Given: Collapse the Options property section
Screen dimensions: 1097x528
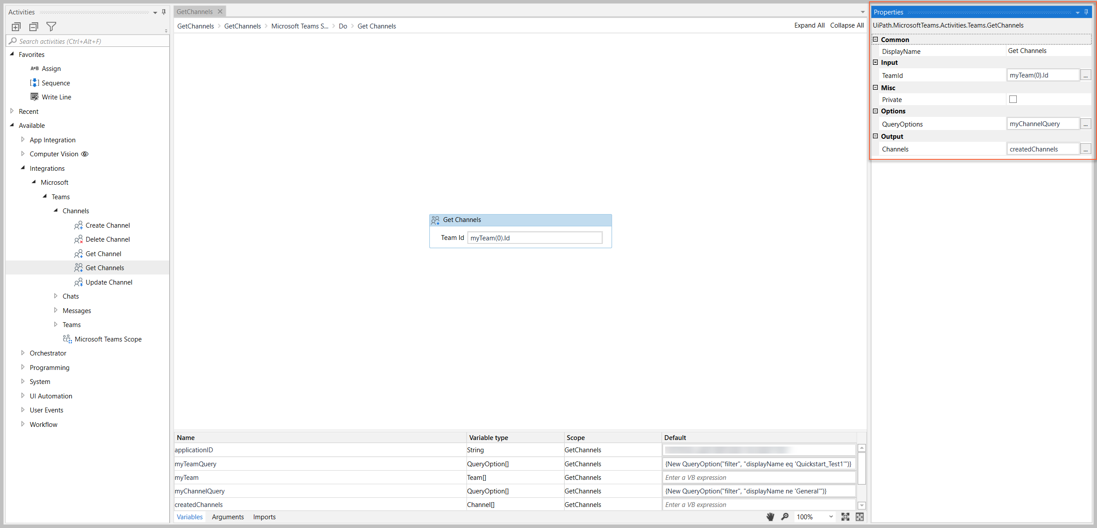Looking at the screenshot, I should pyautogui.click(x=876, y=111).
